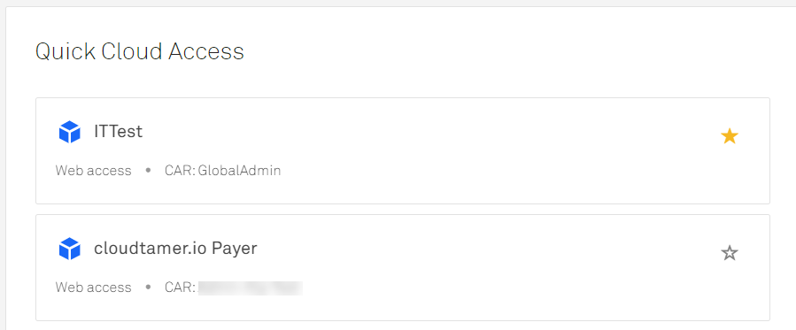Click the Quick Cloud Access heading

point(140,51)
